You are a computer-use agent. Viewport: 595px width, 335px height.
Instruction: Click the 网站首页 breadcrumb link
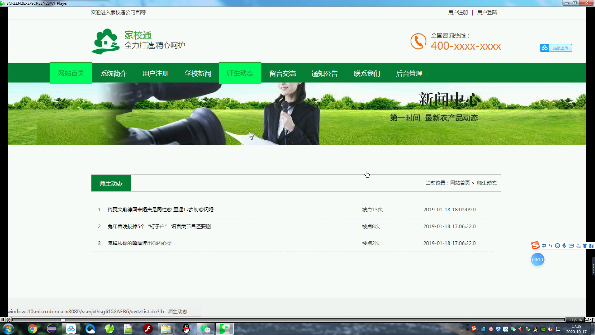coord(460,183)
